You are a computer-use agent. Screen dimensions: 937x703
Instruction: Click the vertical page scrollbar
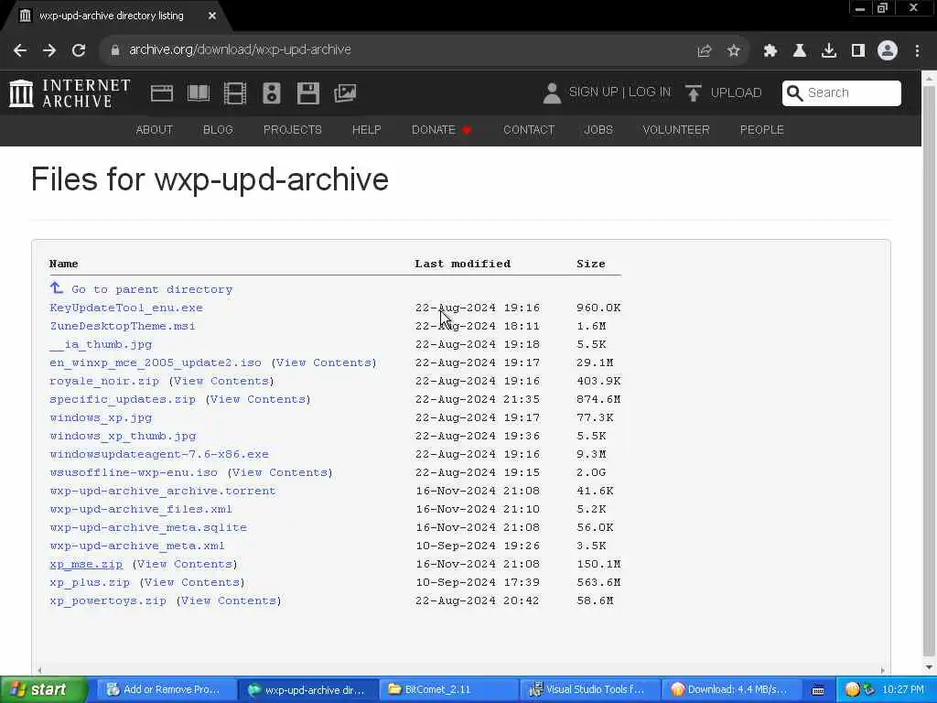[x=929, y=371]
